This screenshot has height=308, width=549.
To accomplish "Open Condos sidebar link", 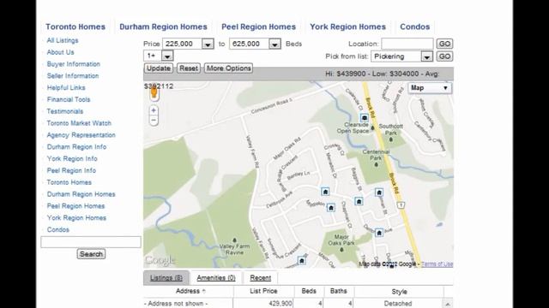I will click(58, 230).
